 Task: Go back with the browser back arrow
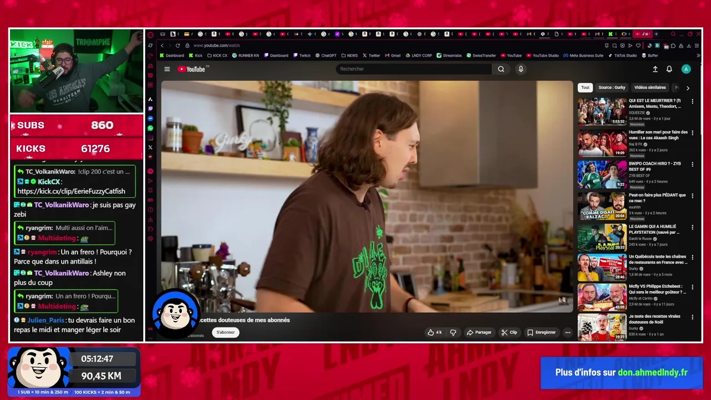point(162,46)
